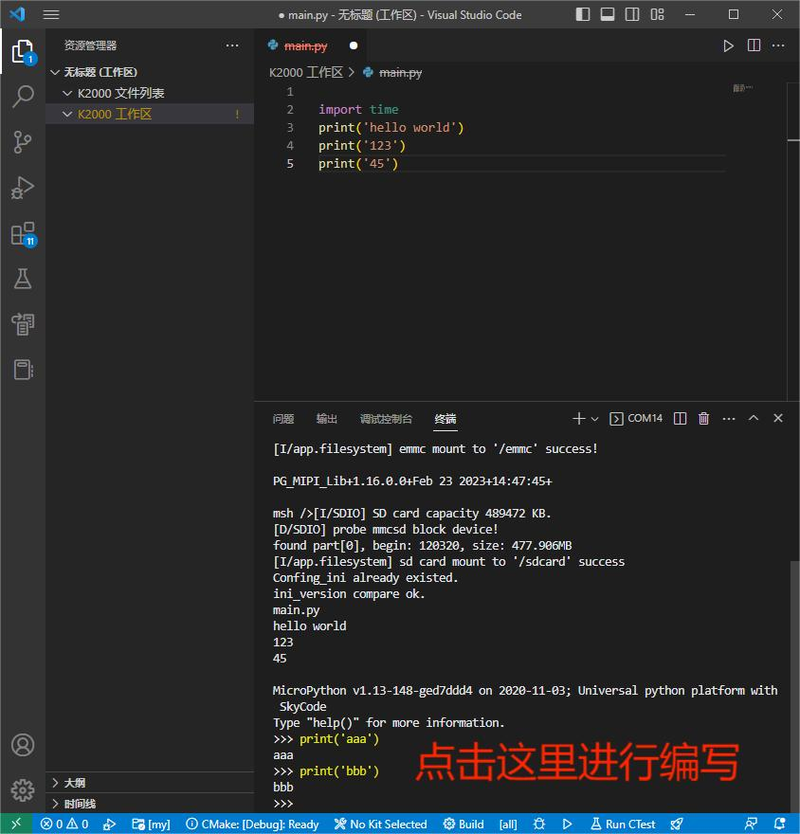Open the hamburger application menu
This screenshot has height=834, width=800.
[51, 14]
